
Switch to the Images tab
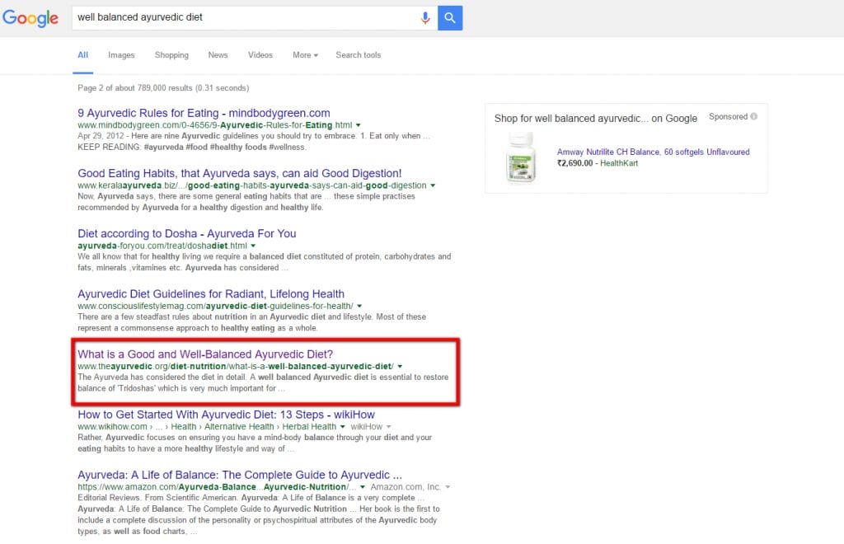(x=121, y=55)
